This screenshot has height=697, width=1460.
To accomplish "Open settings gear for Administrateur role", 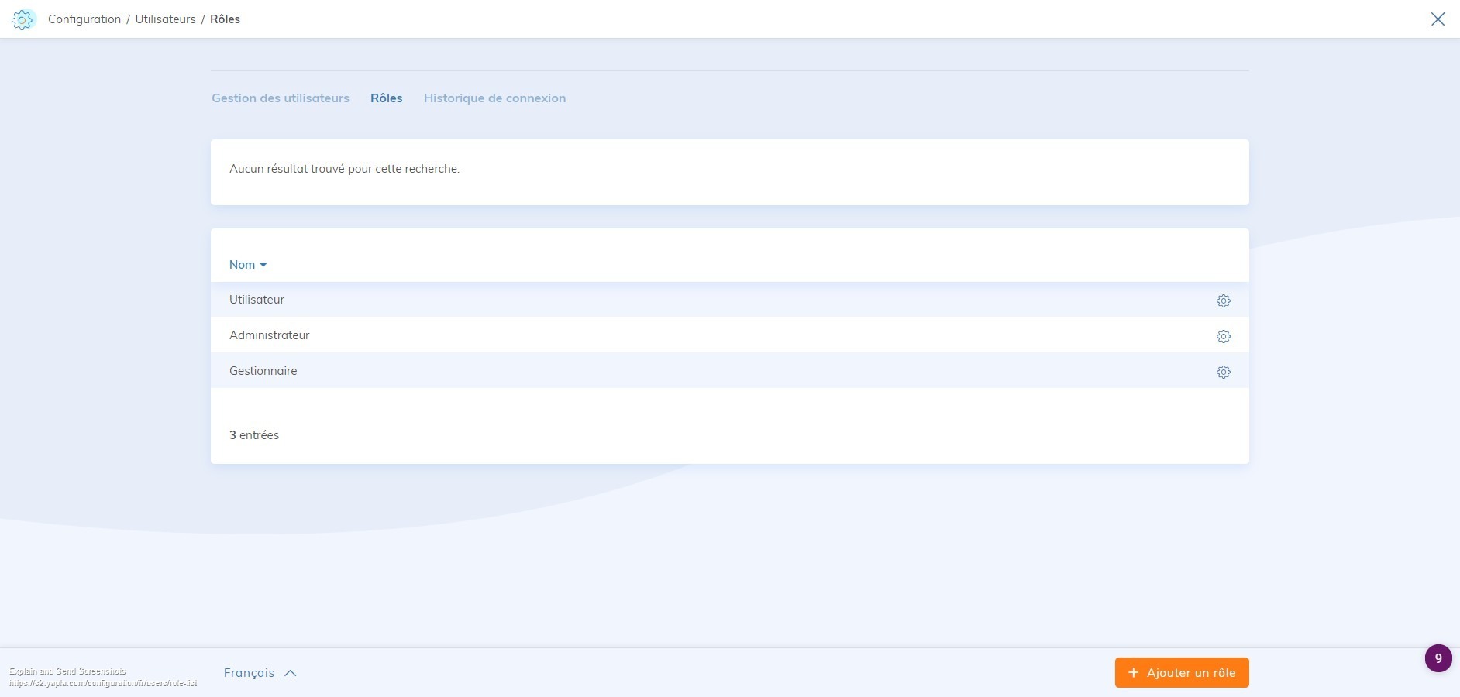I will click(x=1223, y=336).
